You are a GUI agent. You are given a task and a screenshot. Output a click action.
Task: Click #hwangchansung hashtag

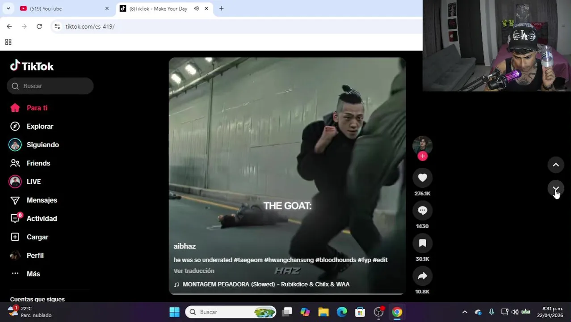coord(289,260)
